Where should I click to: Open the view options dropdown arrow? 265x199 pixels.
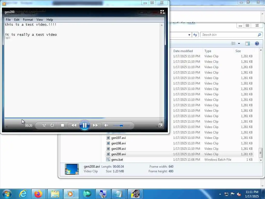(x=239, y=44)
